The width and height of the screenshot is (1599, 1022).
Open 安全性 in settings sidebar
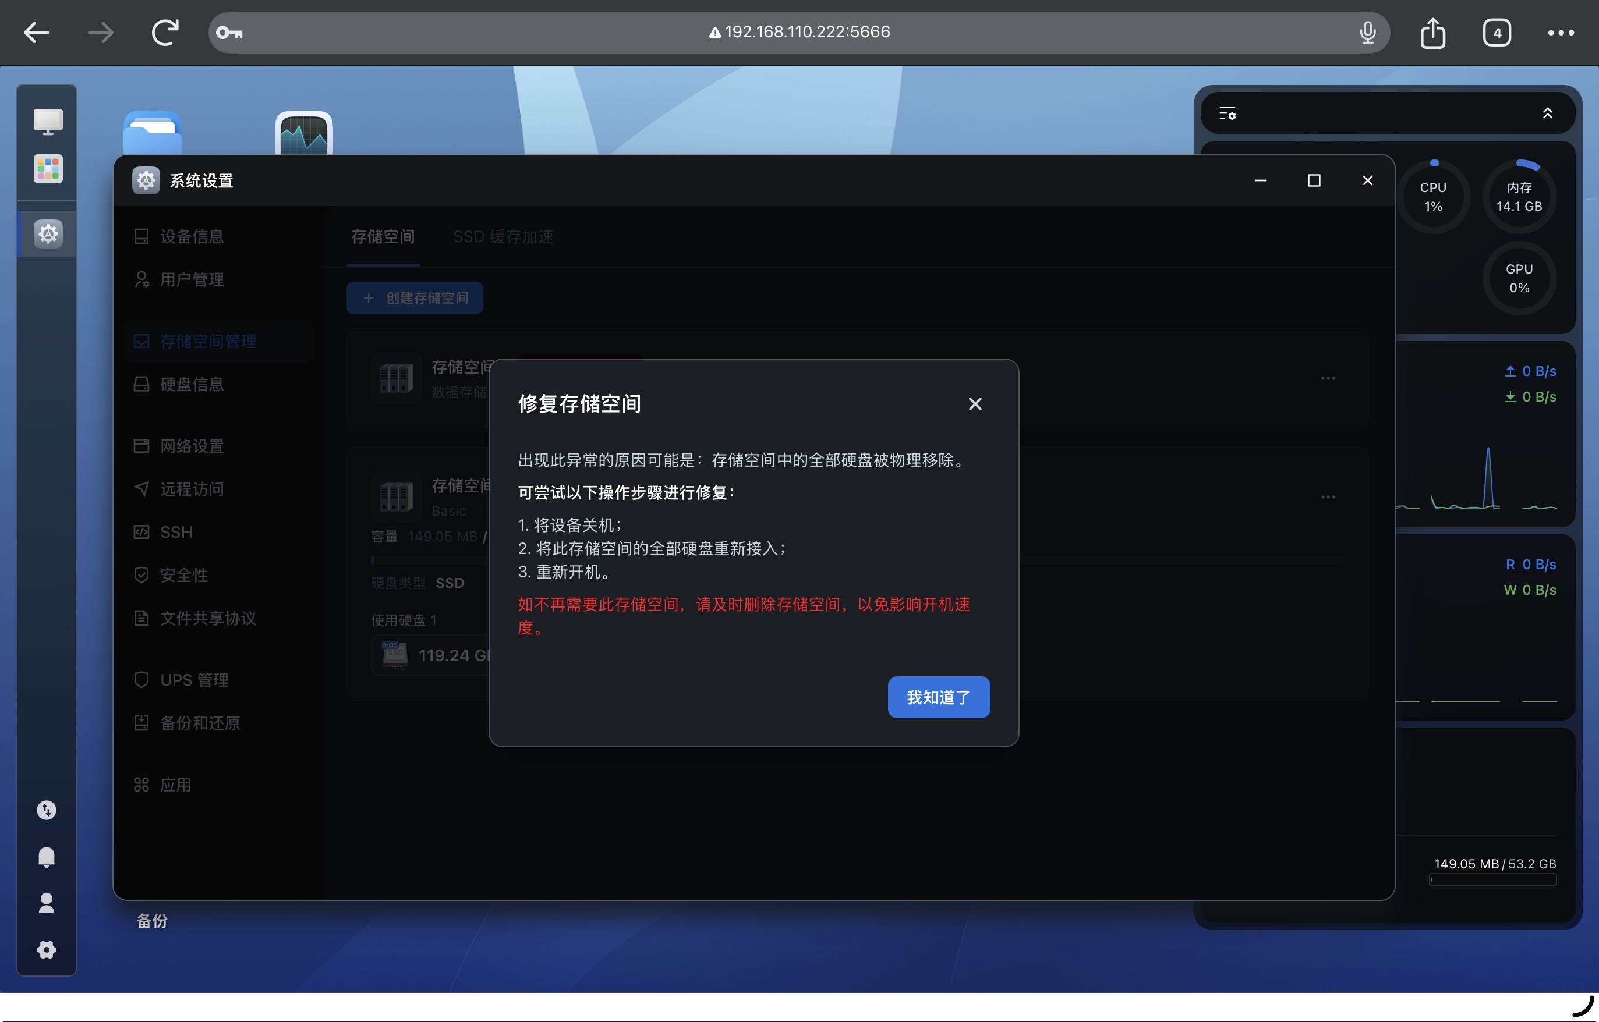point(218,576)
